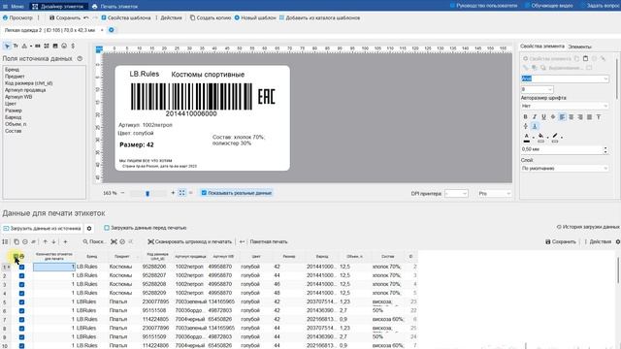Align text right
This screenshot has height=349, width=621.
click(x=580, y=116)
